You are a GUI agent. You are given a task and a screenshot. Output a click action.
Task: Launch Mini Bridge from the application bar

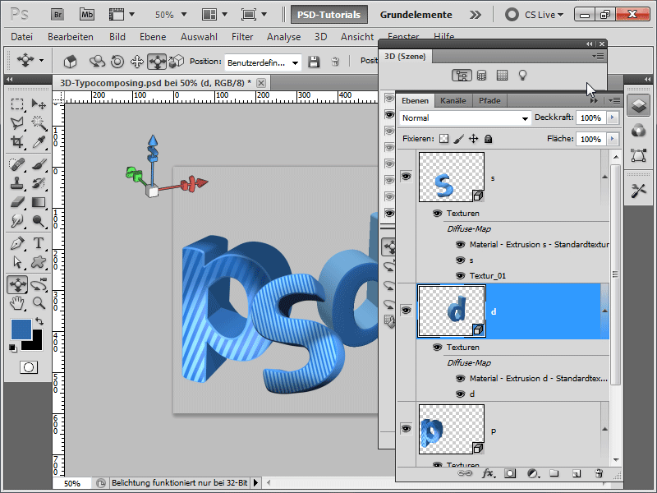[87, 15]
